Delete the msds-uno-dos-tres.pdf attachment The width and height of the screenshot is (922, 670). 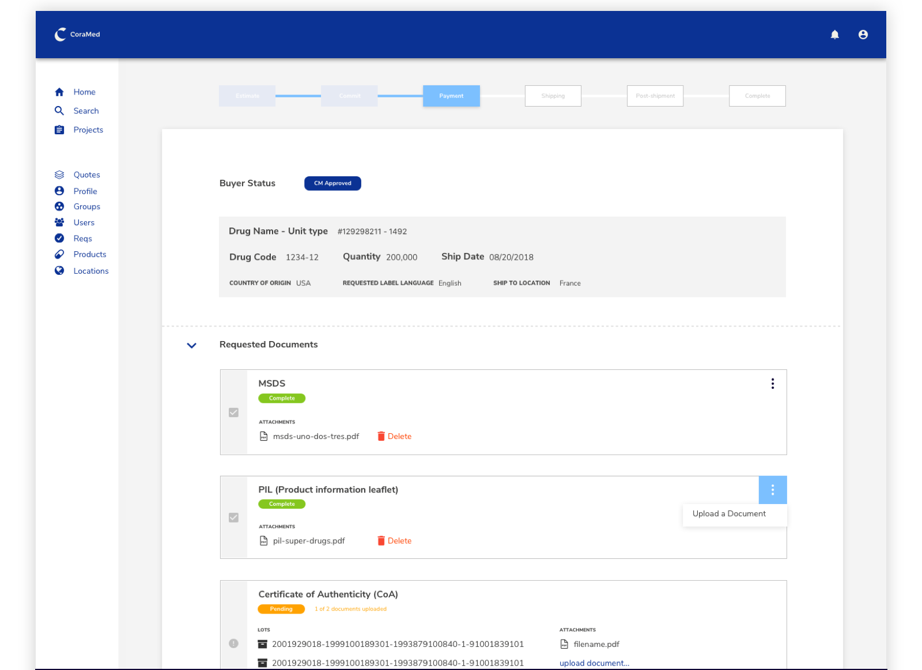[x=395, y=437]
